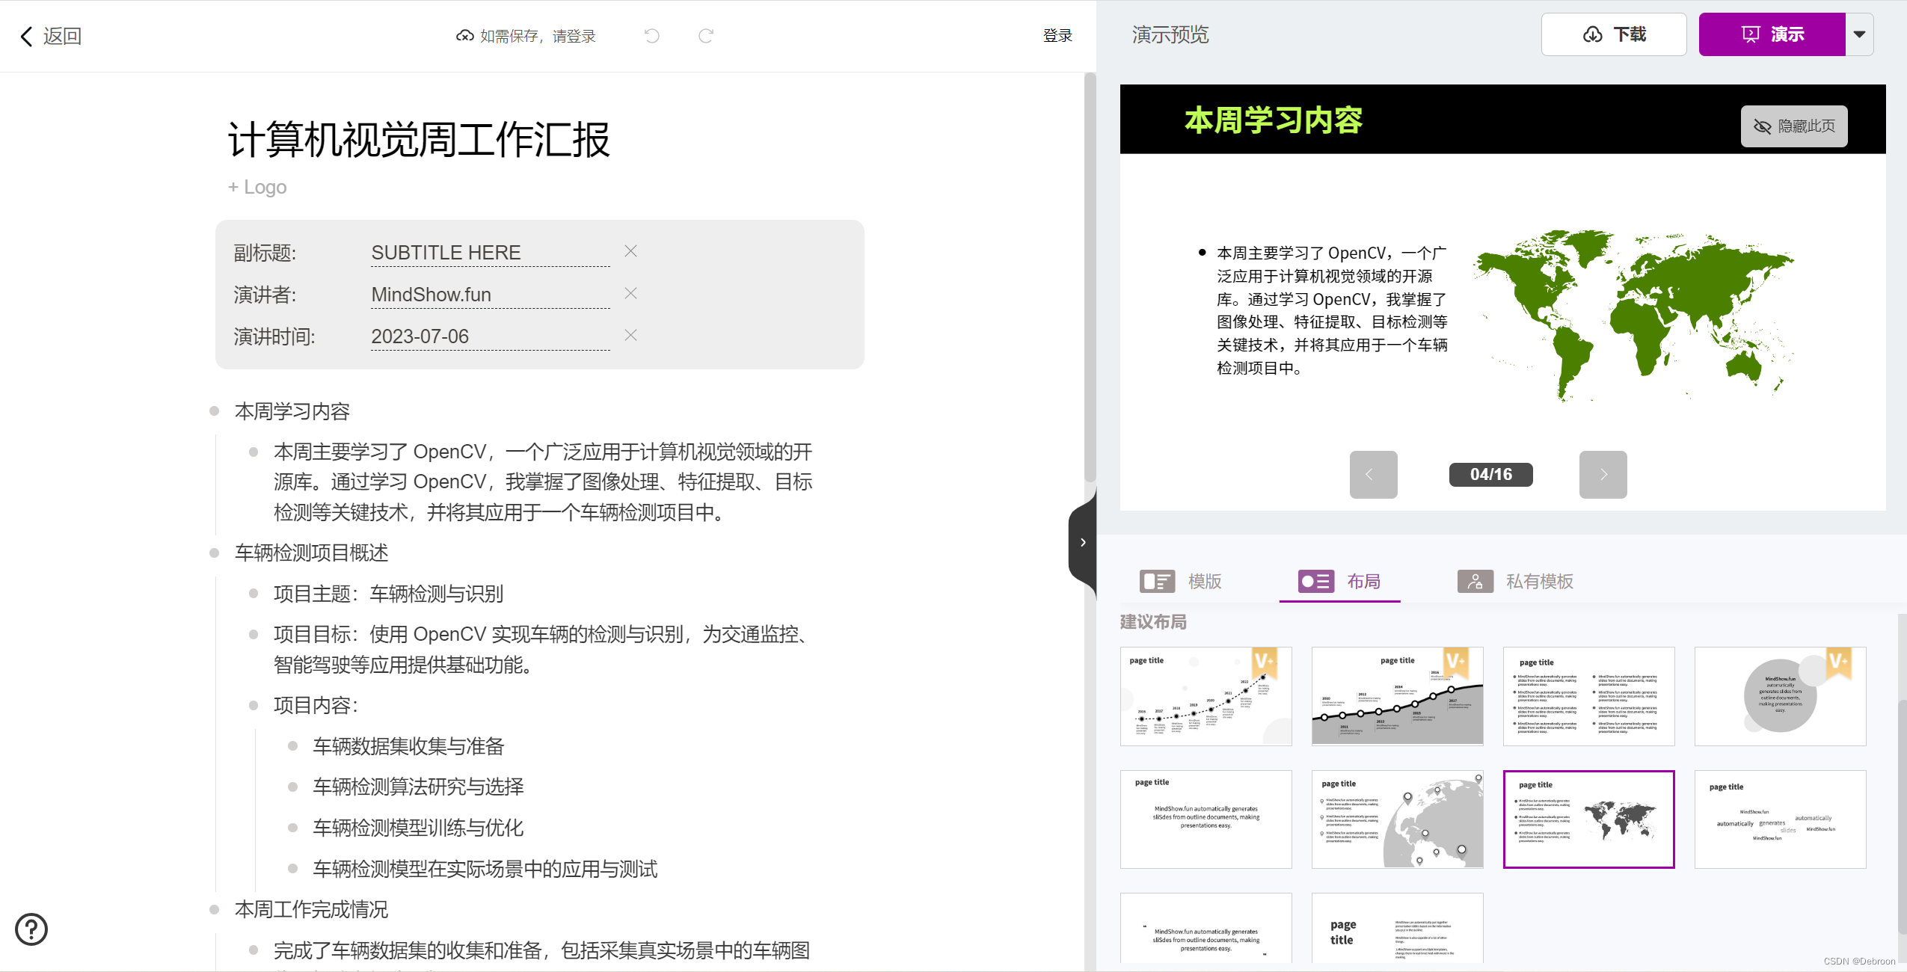1907x972 pixels.
Task: Click 返回 (back) navigation button
Action: pos(49,34)
